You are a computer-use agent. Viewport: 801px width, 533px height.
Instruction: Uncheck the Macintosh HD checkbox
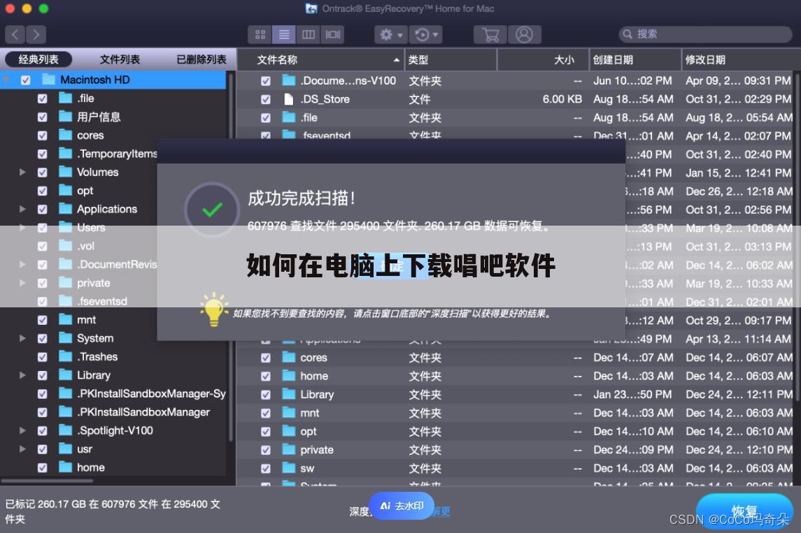coord(26,80)
